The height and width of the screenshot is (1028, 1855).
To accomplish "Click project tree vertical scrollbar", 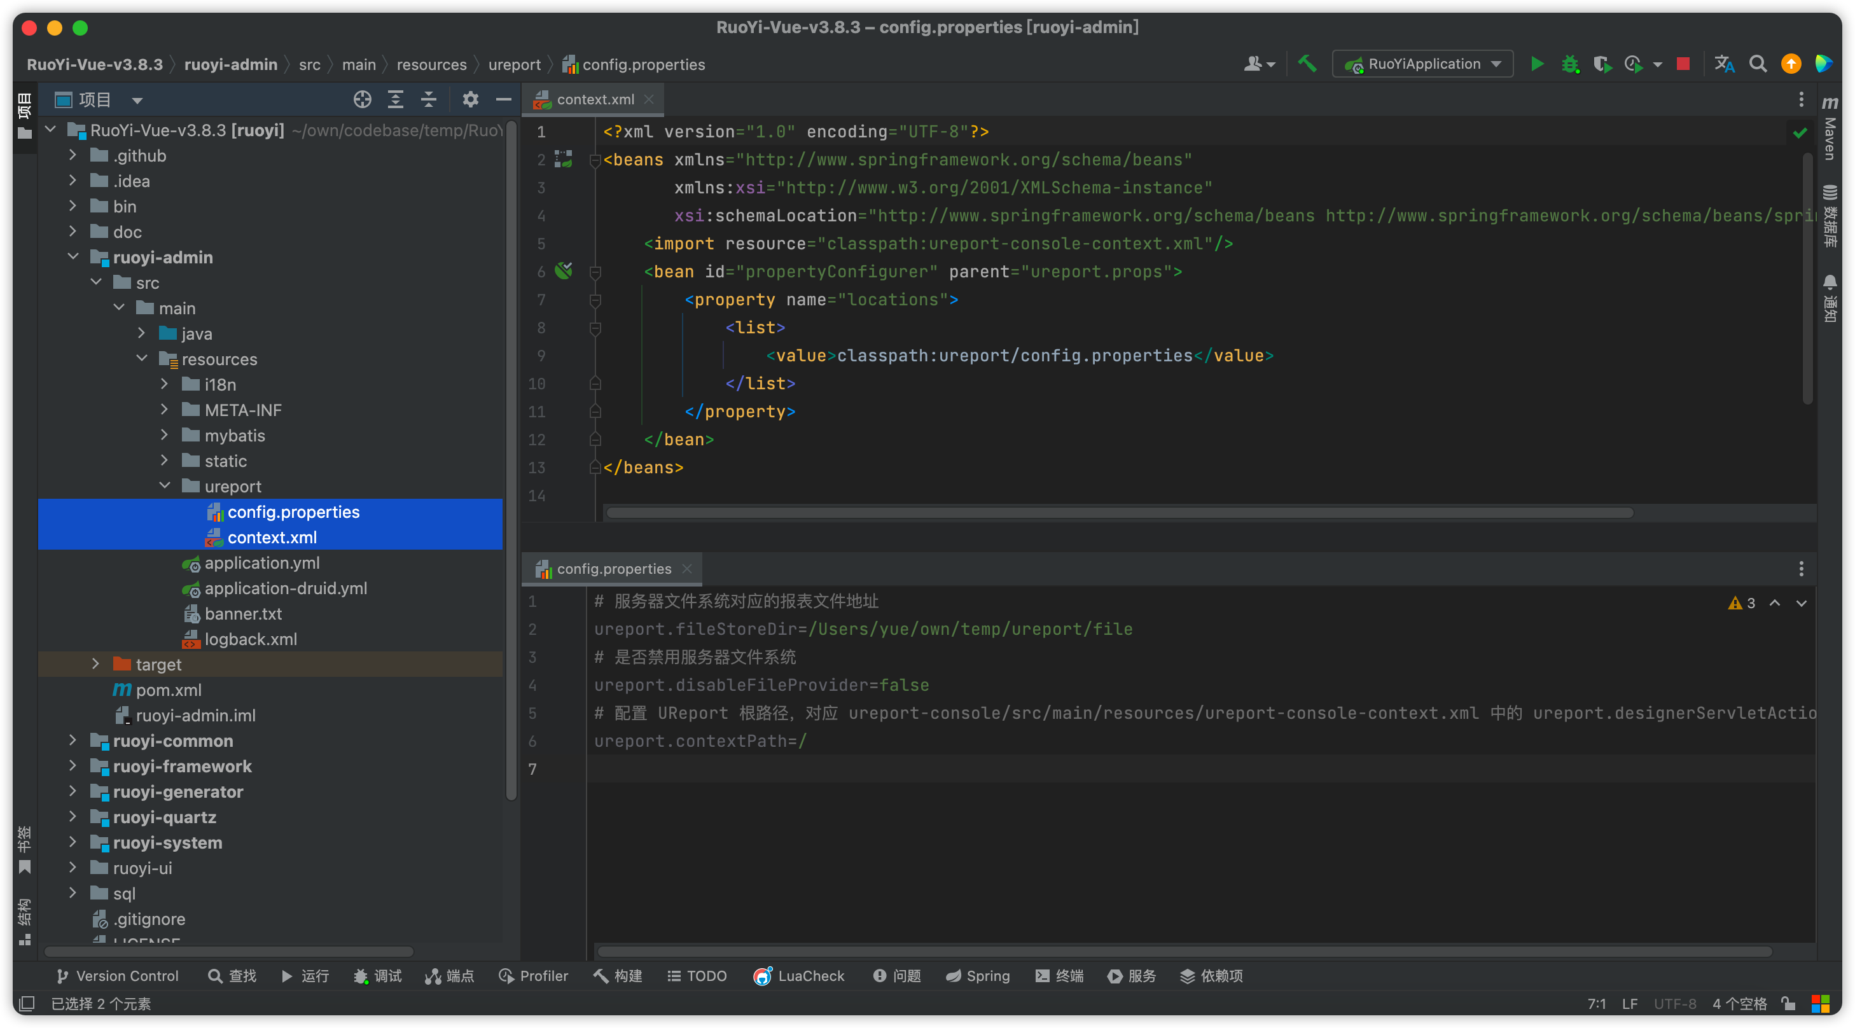I will pos(511,461).
